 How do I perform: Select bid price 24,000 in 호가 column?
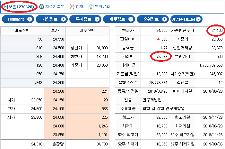[x=58, y=126]
